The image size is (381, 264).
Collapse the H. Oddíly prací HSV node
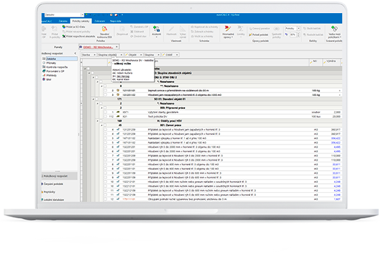click(98, 121)
